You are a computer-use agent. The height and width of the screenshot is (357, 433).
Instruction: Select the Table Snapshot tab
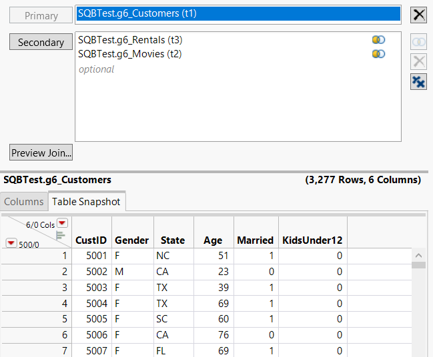coord(86,201)
